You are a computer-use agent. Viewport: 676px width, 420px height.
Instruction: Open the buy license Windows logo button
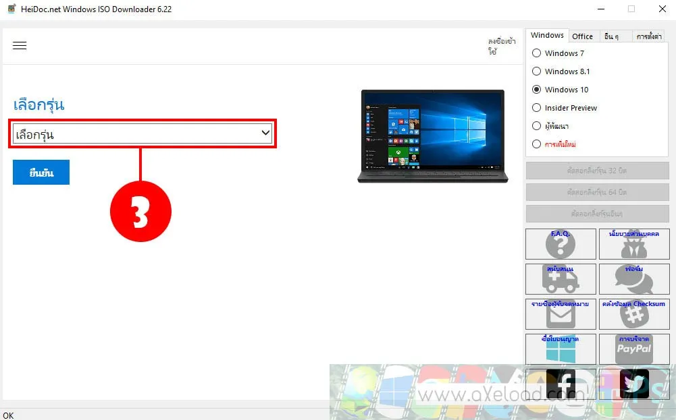coord(561,349)
